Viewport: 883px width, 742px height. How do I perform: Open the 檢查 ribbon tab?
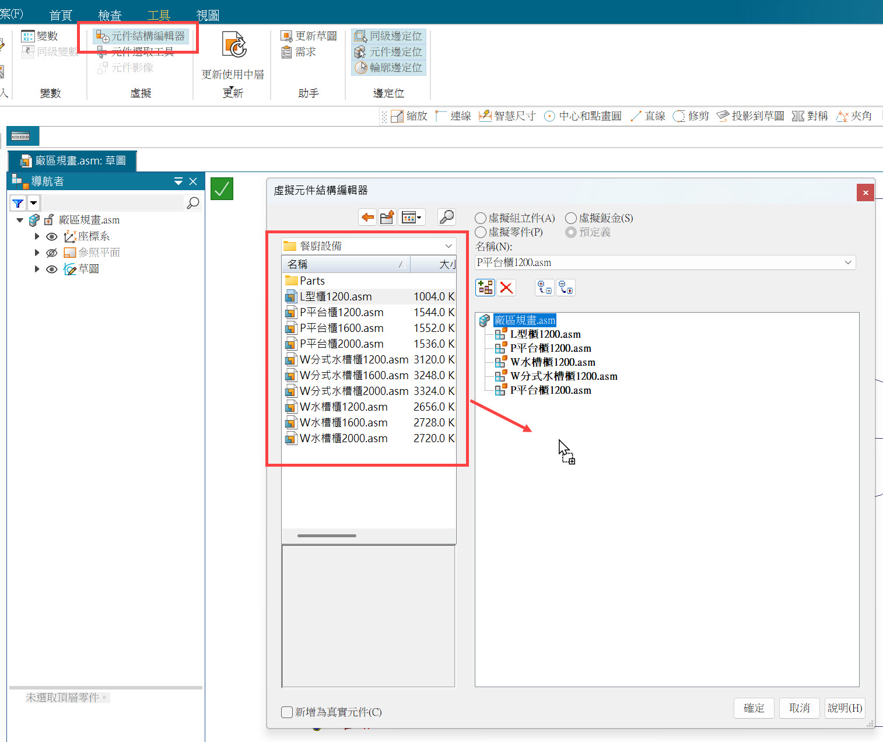pos(110,15)
